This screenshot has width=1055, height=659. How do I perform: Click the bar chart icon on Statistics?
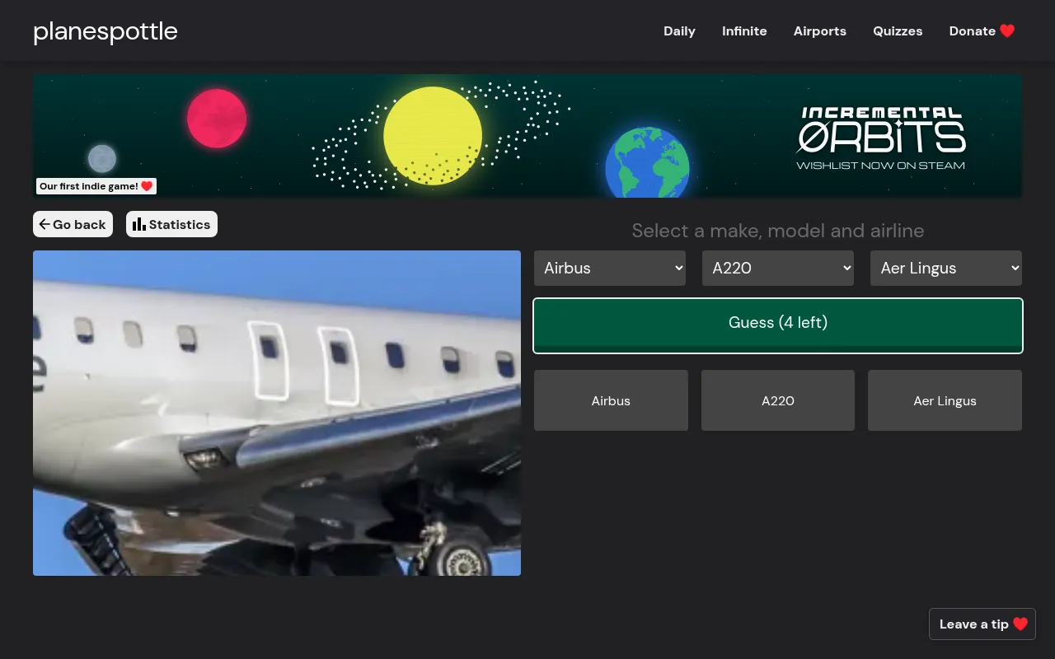pyautogui.click(x=139, y=224)
